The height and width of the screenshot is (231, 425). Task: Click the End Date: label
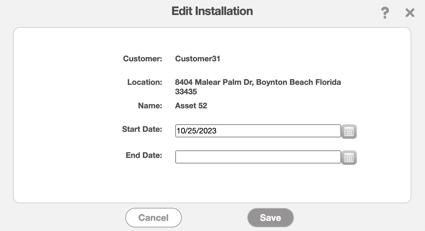click(144, 155)
